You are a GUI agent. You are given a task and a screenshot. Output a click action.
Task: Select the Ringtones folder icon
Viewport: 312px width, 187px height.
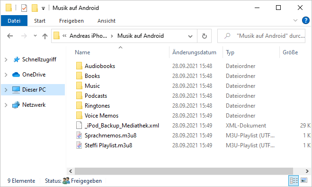coord(79,106)
